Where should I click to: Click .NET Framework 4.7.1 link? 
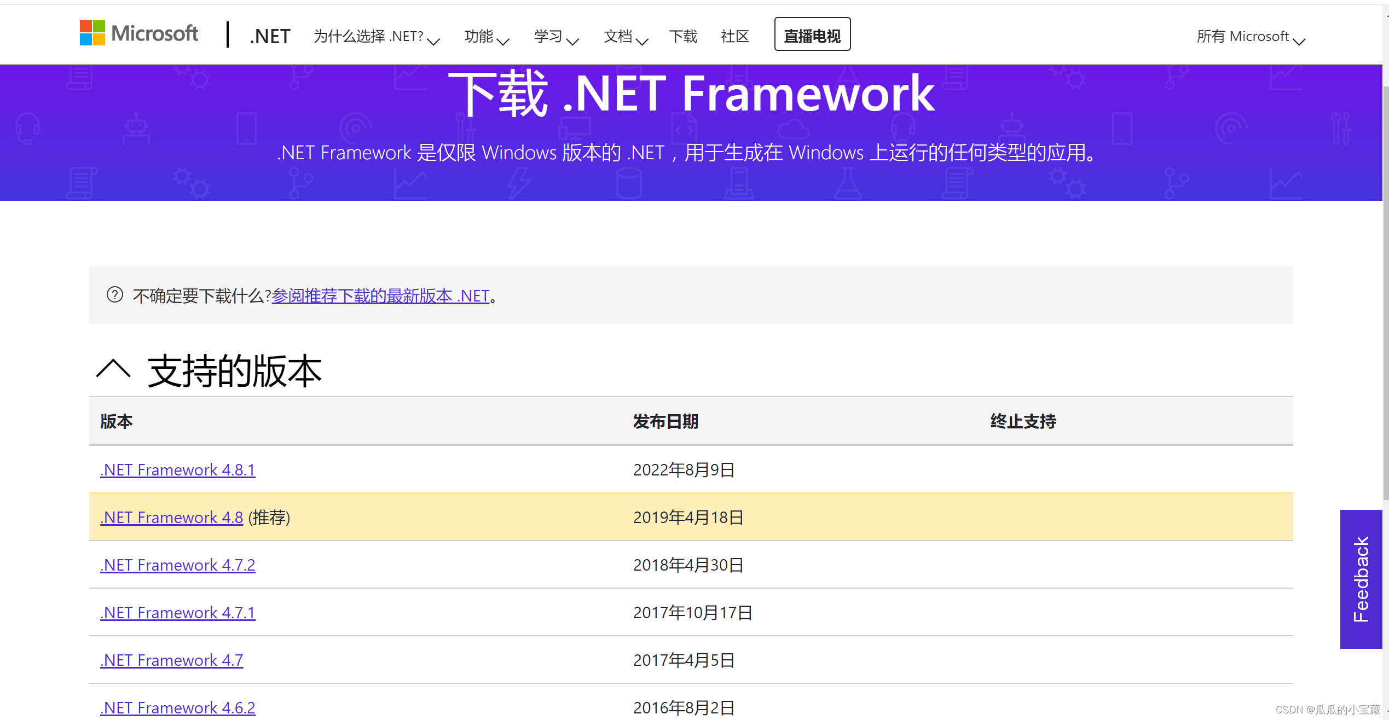pyautogui.click(x=177, y=613)
